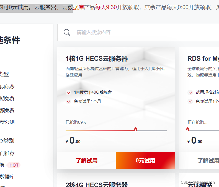Image resolution: width=219 pixels, height=187 pixels.
Task: Click the flame icon on HECS progress bar
Action: (x=136, y=129)
